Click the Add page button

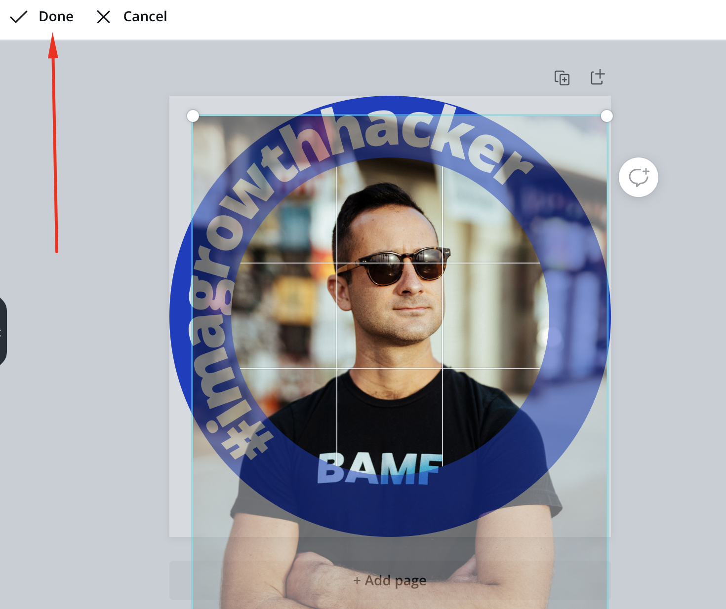tap(390, 580)
